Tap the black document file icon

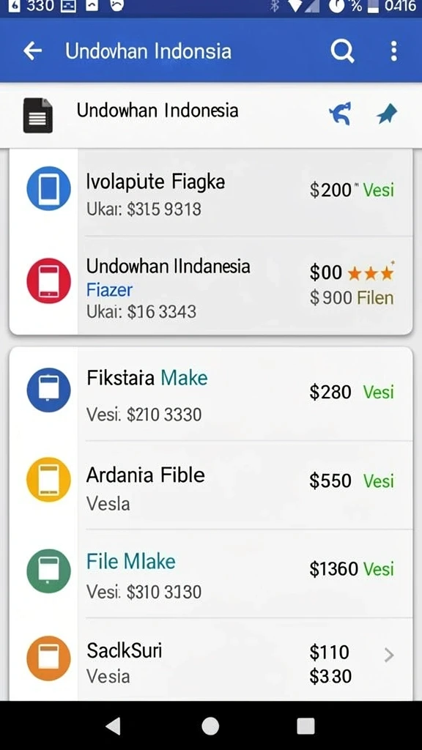38,115
